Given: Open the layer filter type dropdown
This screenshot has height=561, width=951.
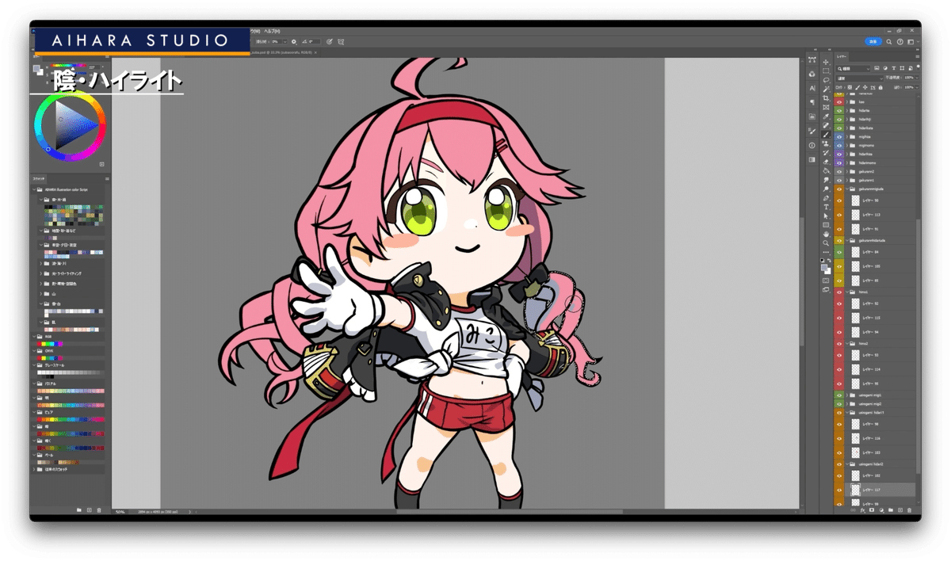Looking at the screenshot, I should coord(854,68).
